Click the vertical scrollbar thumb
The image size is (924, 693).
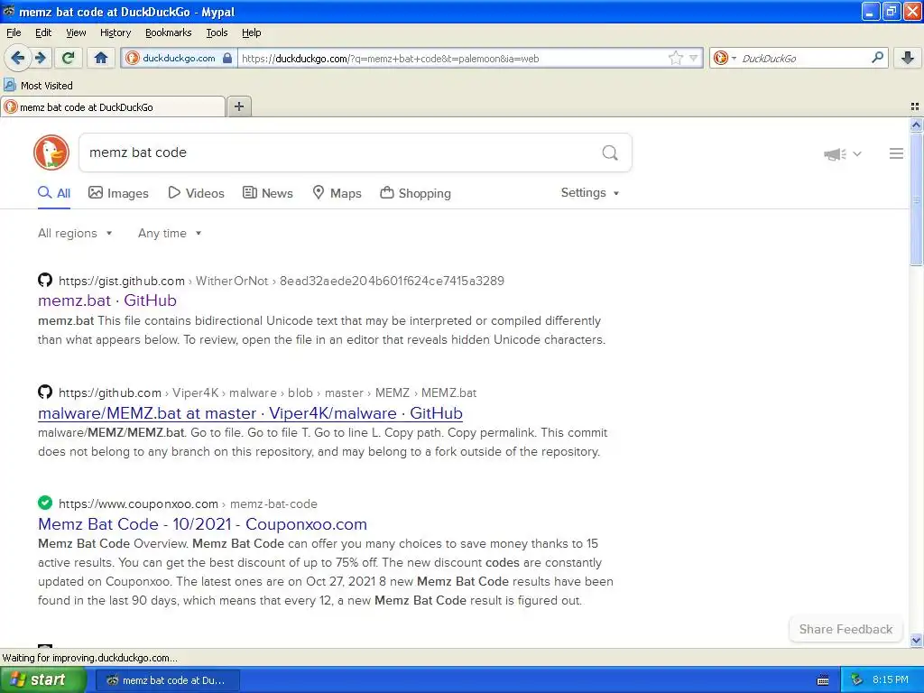(x=916, y=199)
